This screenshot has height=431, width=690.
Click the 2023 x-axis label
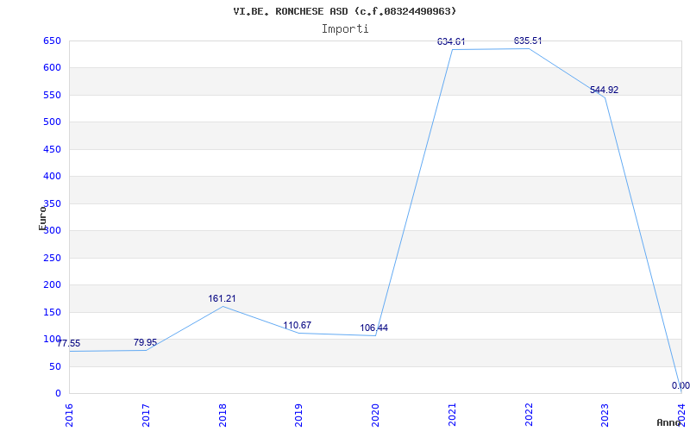605,415
